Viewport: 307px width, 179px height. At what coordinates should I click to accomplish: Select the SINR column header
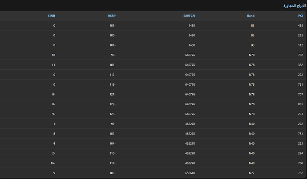(x=52, y=16)
